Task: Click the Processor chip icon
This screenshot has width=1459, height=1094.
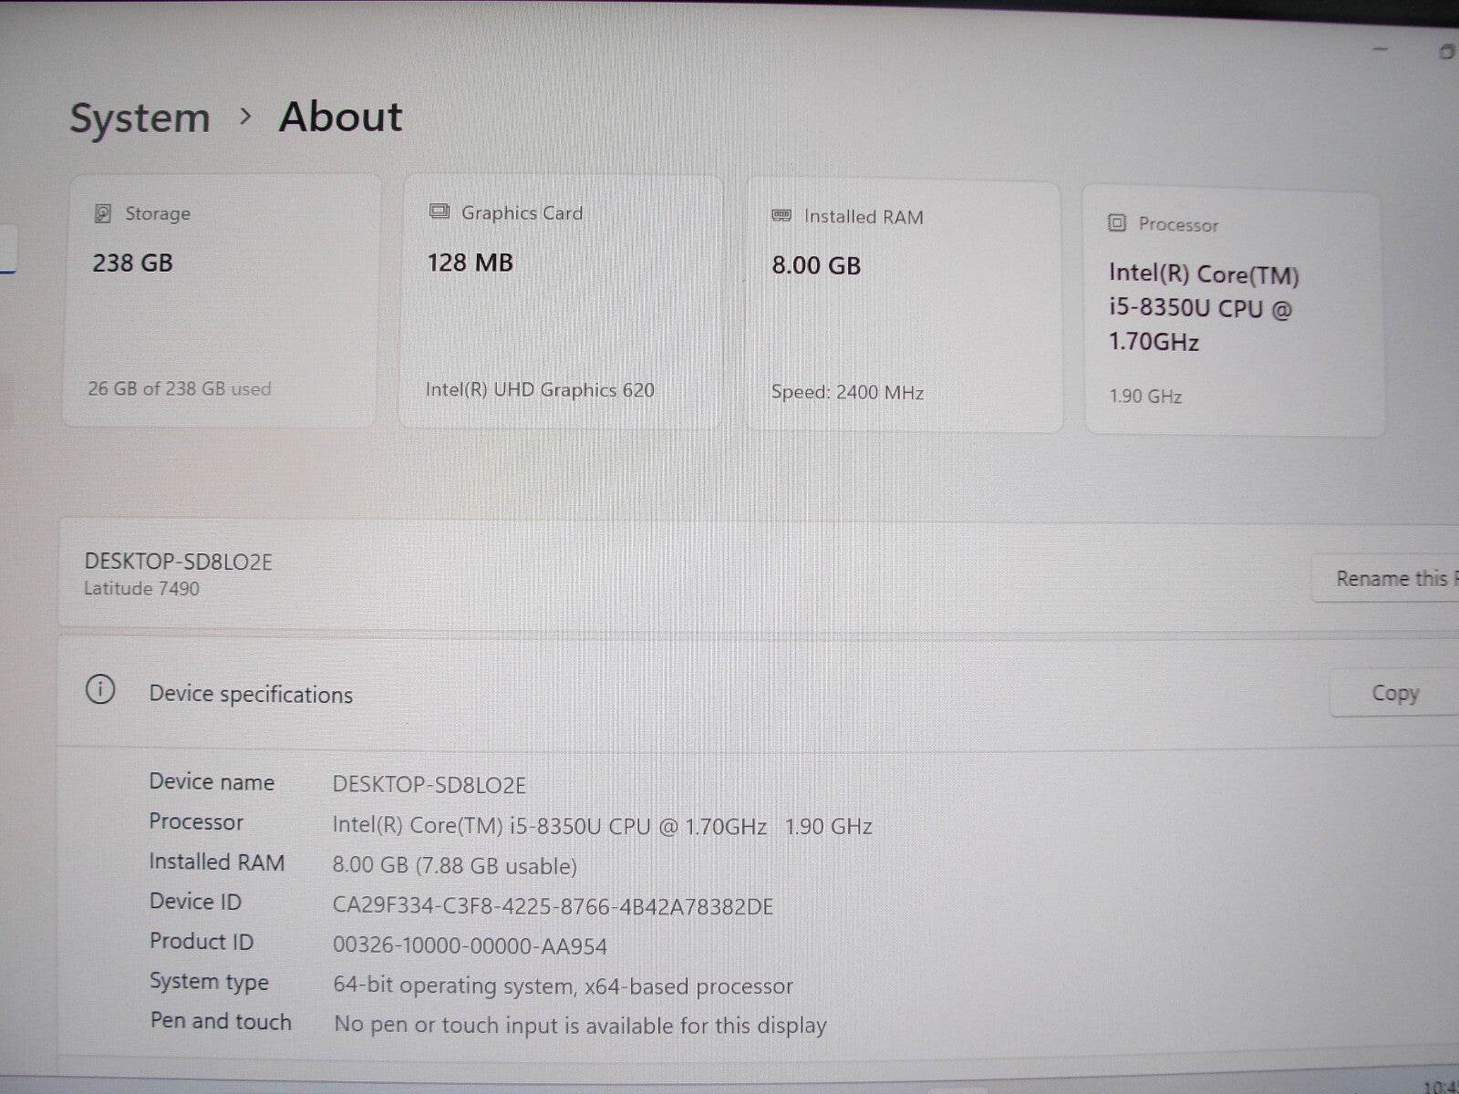Action: (x=1117, y=222)
